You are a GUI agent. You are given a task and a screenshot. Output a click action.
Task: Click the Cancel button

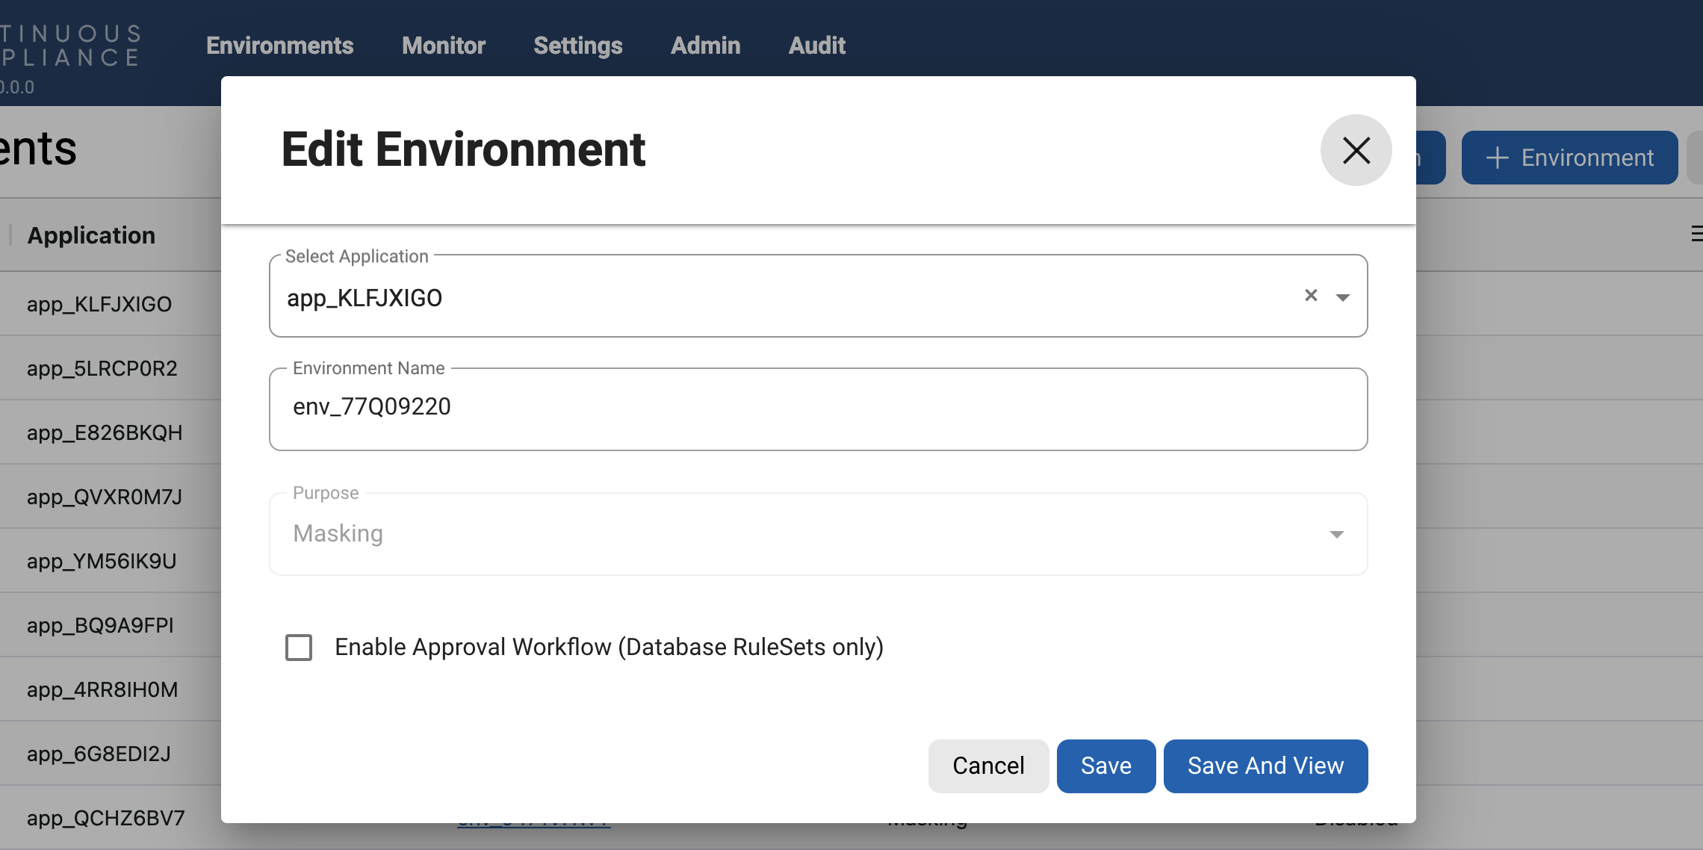click(x=987, y=766)
